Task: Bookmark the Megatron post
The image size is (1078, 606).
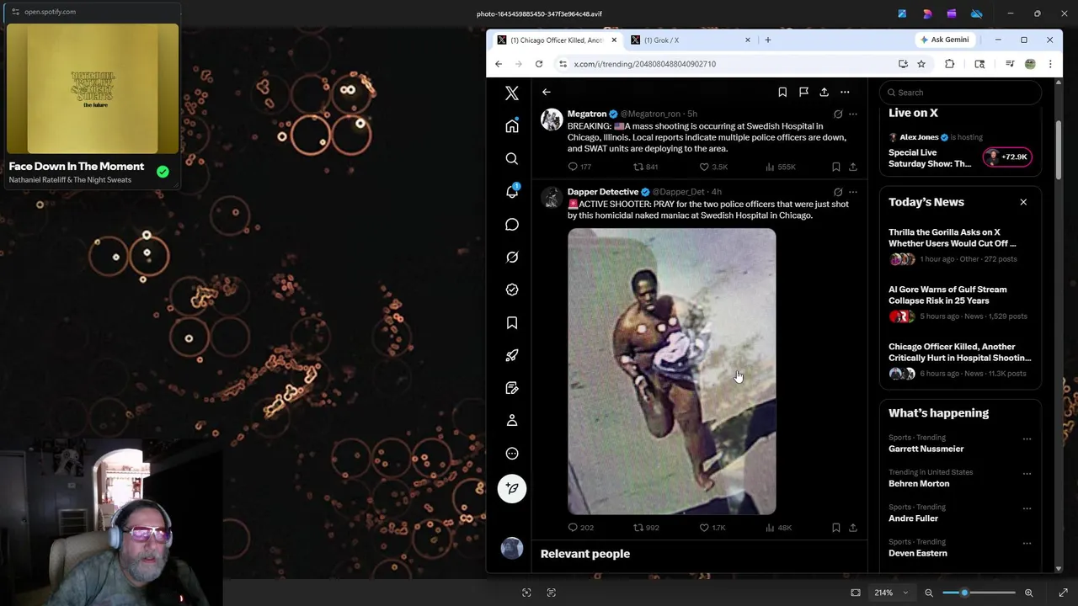Action: pos(835,167)
